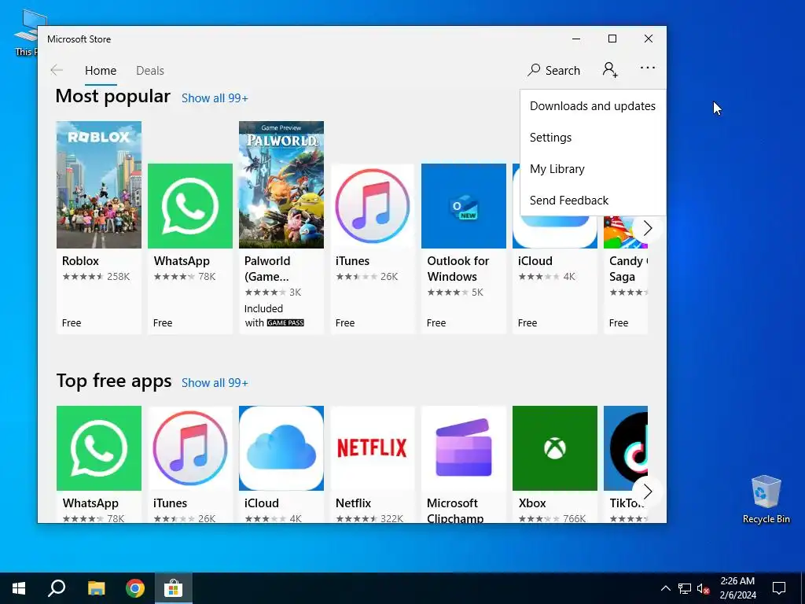
Task: Click the Roblox title text
Action: click(80, 261)
